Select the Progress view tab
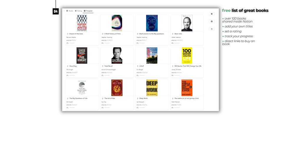This screenshot has width=296, height=166. (88, 11)
